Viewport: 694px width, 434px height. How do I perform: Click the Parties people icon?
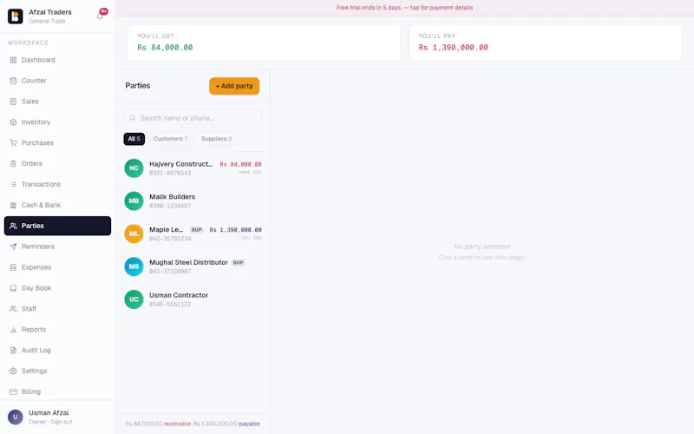coord(13,226)
